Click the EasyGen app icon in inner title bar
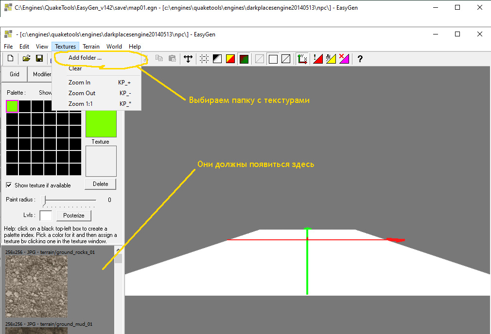Image resolution: width=491 pixels, height=334 pixels. 8,34
